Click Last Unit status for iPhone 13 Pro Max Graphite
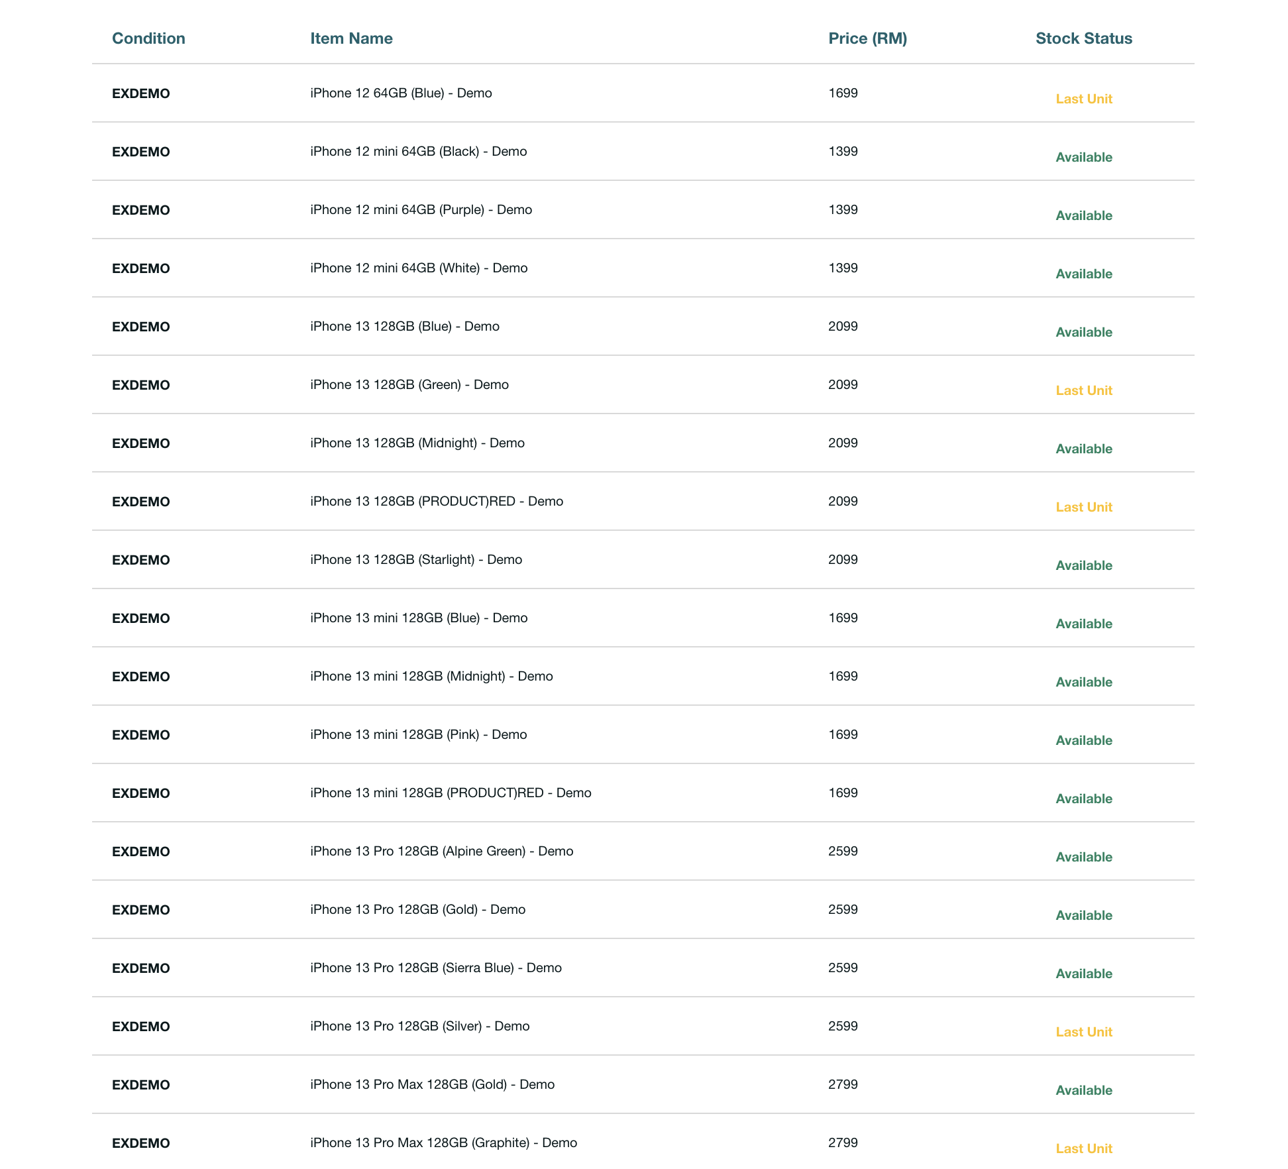1288x1169 pixels. pyautogui.click(x=1083, y=1149)
